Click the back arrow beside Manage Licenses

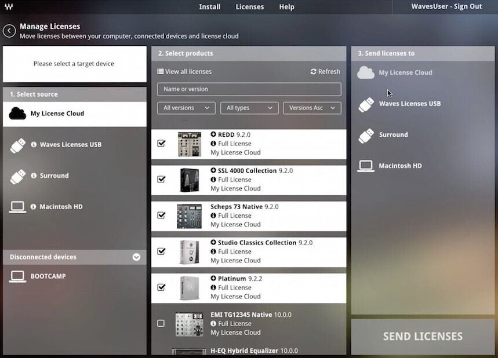click(x=9, y=31)
